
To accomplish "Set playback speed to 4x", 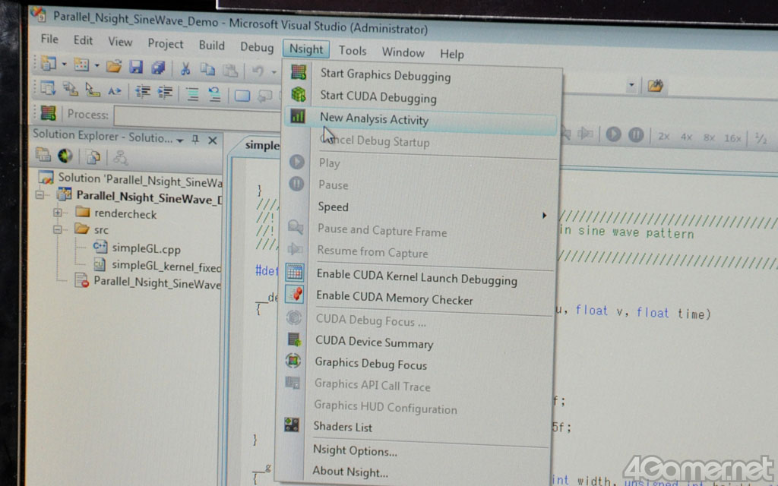I will click(x=686, y=137).
